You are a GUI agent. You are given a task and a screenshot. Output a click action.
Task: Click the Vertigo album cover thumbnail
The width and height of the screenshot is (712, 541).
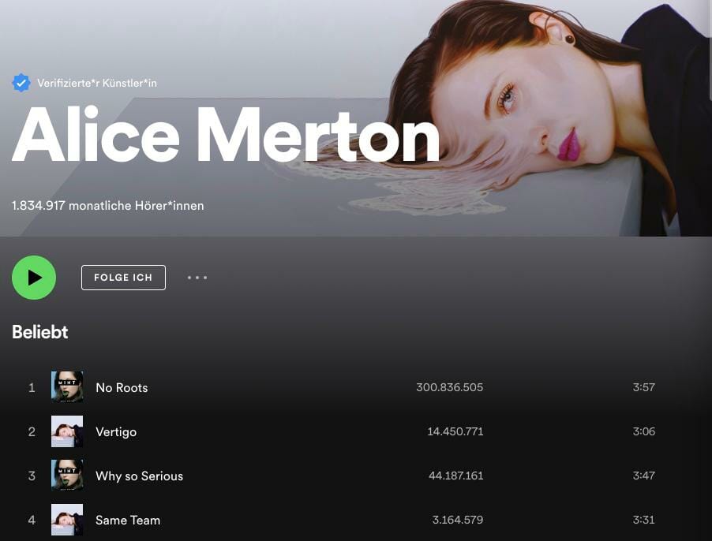point(67,431)
